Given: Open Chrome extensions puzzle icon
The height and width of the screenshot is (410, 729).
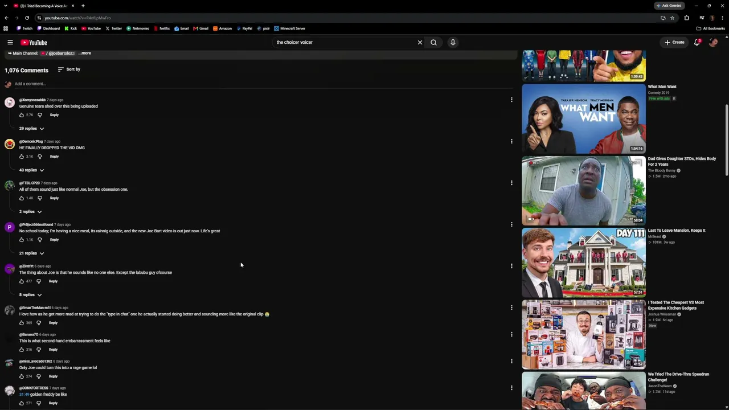Looking at the screenshot, I should pyautogui.click(x=687, y=18).
